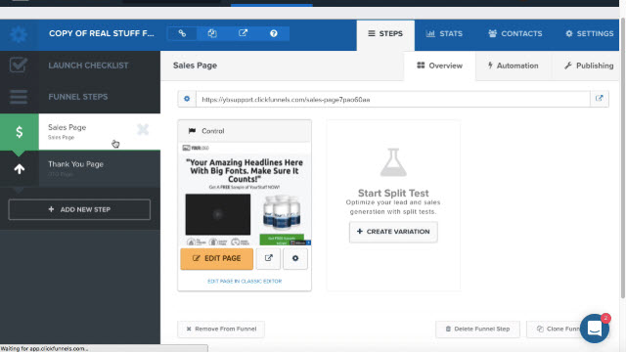Select Thank You Page up-arrow icon
Image resolution: width=626 pixels, height=353 pixels.
coord(20,169)
